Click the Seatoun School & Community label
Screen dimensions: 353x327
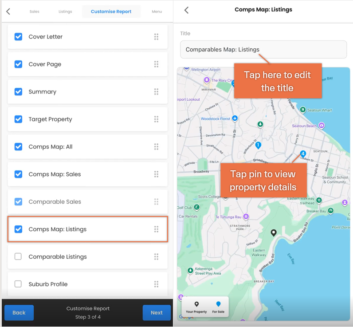pos(335,180)
